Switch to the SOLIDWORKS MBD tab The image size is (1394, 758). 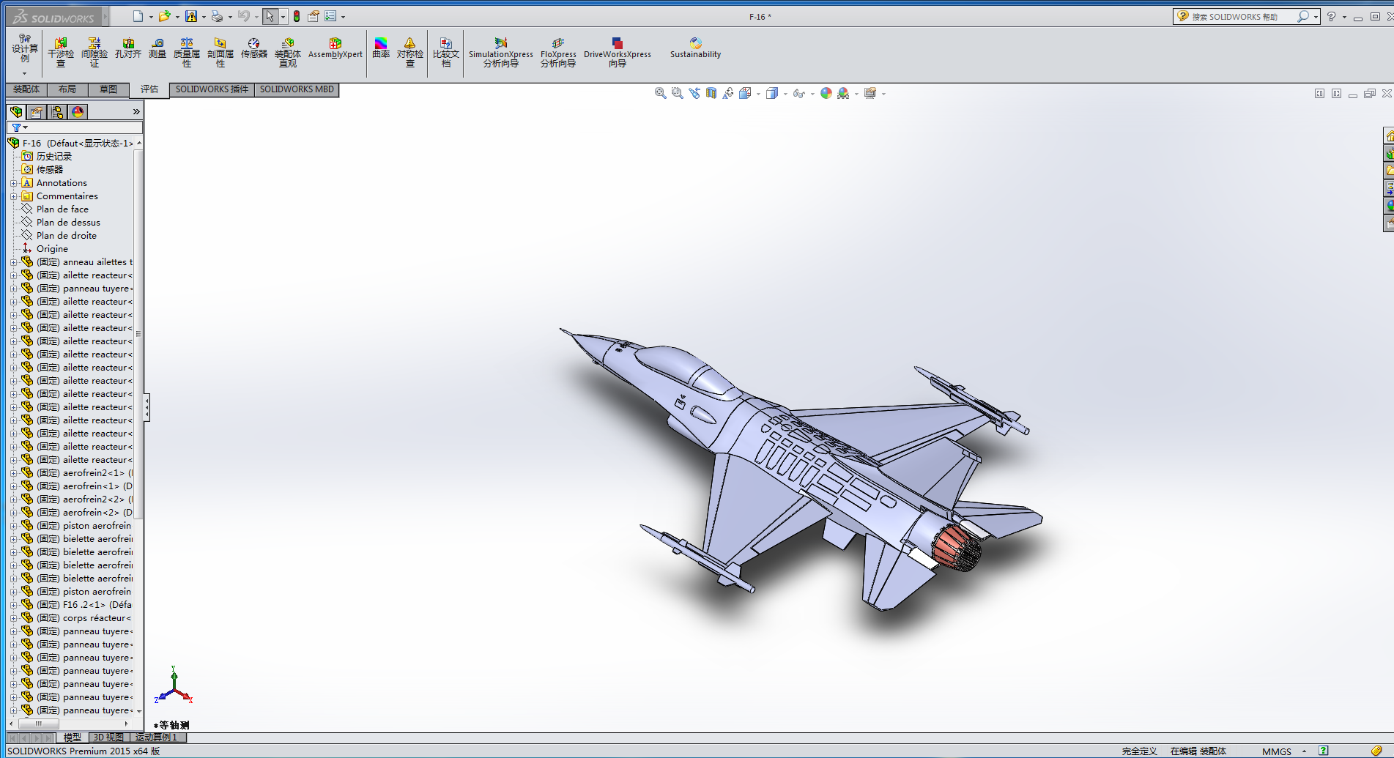297,89
